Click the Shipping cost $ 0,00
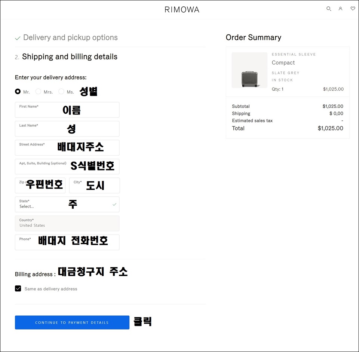The image size is (359, 352). 336,113
